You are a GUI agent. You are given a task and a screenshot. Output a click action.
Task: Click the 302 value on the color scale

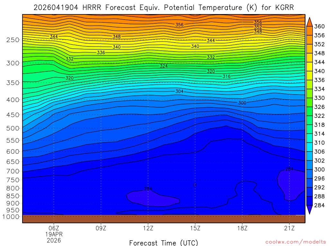[x=319, y=161]
